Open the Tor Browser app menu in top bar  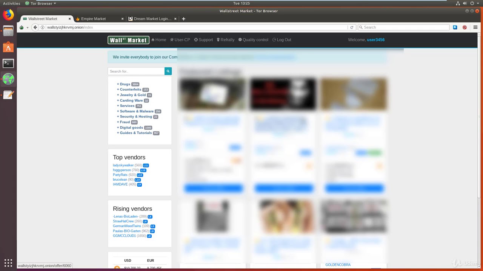pyautogui.click(x=40, y=3)
